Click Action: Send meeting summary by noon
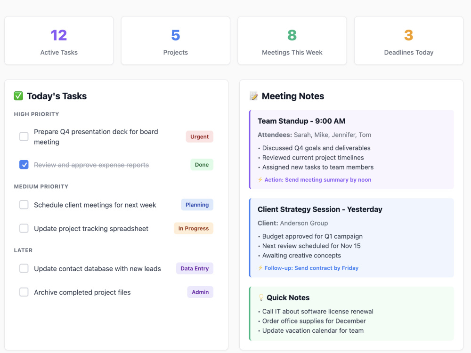Viewport: 471px width, 353px height. pos(318,179)
